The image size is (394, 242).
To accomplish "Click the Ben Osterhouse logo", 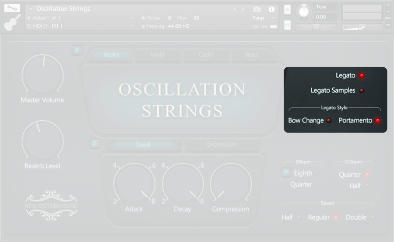I will [x=51, y=206].
